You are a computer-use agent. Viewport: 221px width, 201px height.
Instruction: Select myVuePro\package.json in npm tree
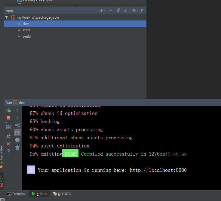pos(38,17)
